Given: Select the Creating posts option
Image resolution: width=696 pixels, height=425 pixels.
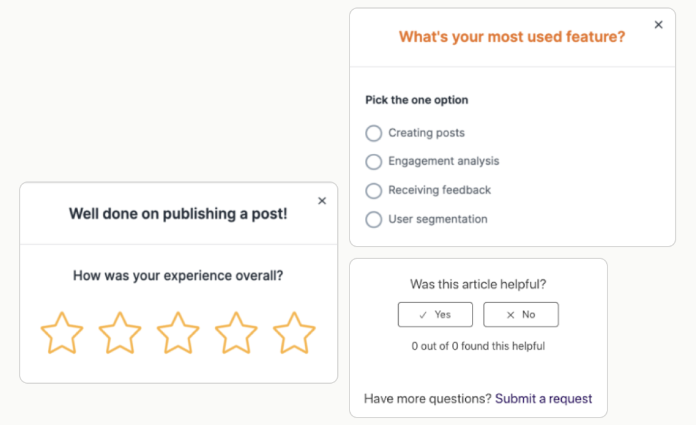Looking at the screenshot, I should tap(374, 133).
